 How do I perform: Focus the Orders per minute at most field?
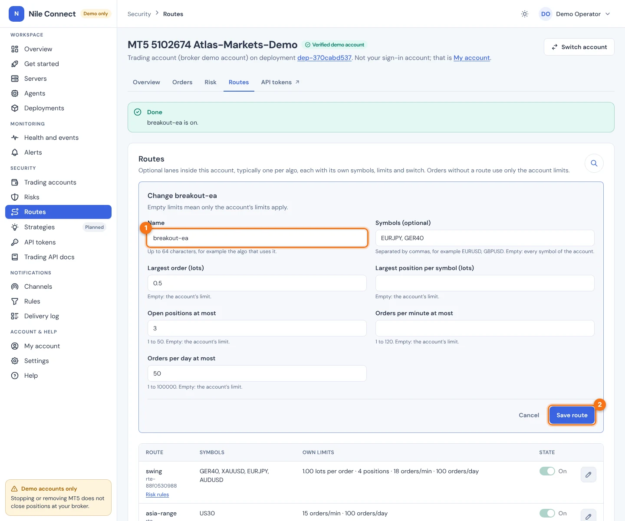[x=485, y=328]
